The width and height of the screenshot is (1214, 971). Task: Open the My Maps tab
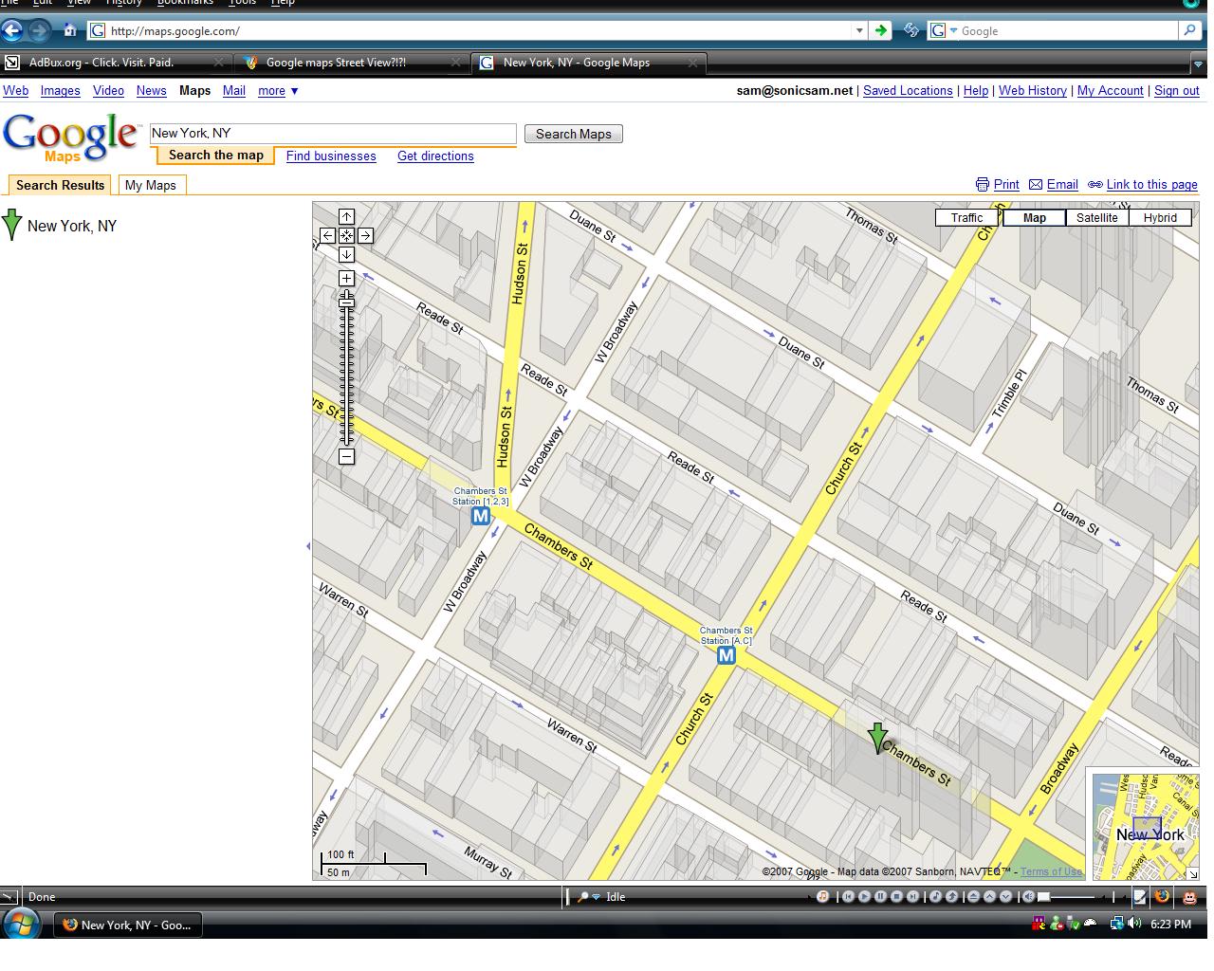[x=150, y=185]
